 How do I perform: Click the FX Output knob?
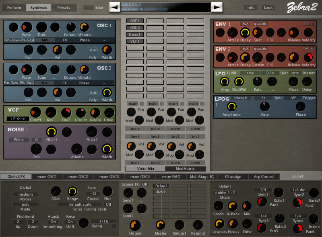pos(135,225)
